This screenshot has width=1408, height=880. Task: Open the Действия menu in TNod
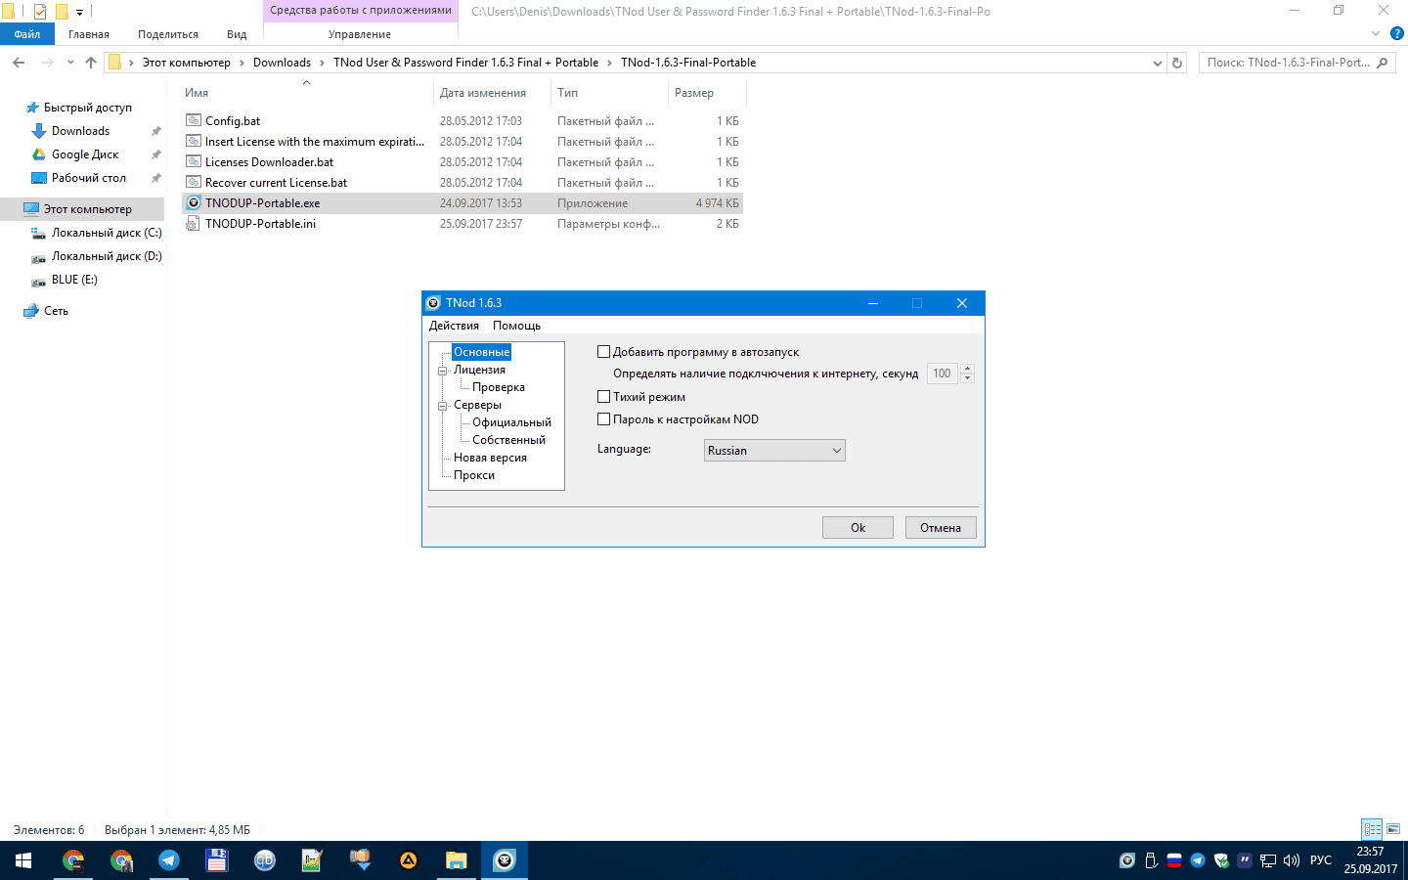(454, 326)
